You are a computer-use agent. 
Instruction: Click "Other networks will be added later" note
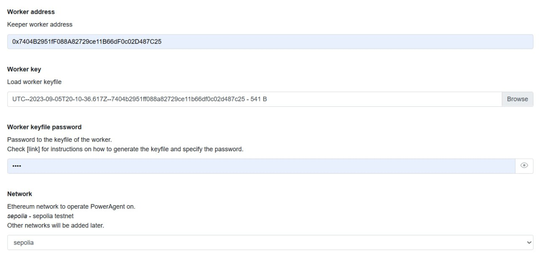tap(56, 225)
